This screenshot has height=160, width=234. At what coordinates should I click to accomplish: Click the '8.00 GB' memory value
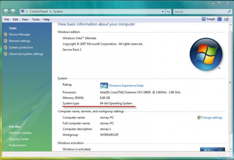[x=105, y=98]
